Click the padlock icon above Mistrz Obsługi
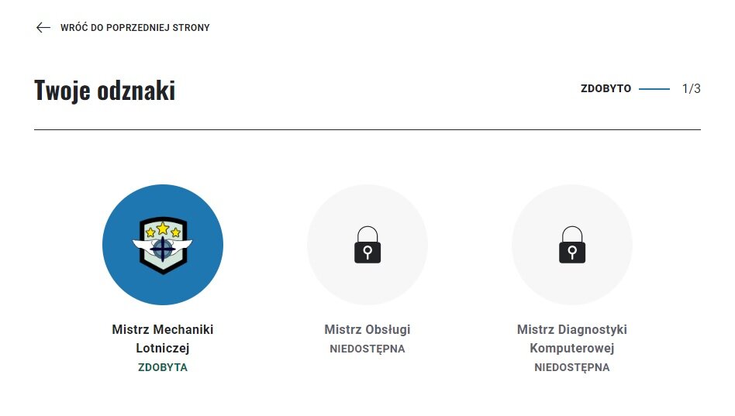This screenshot has width=735, height=416. click(x=367, y=245)
